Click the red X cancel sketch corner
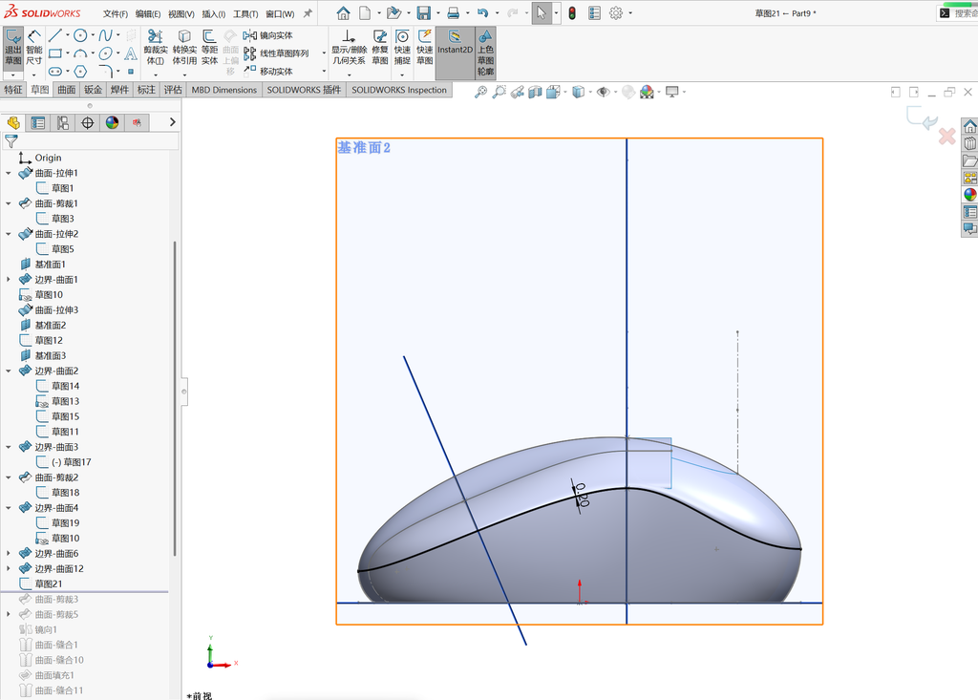978x700 pixels. click(946, 136)
